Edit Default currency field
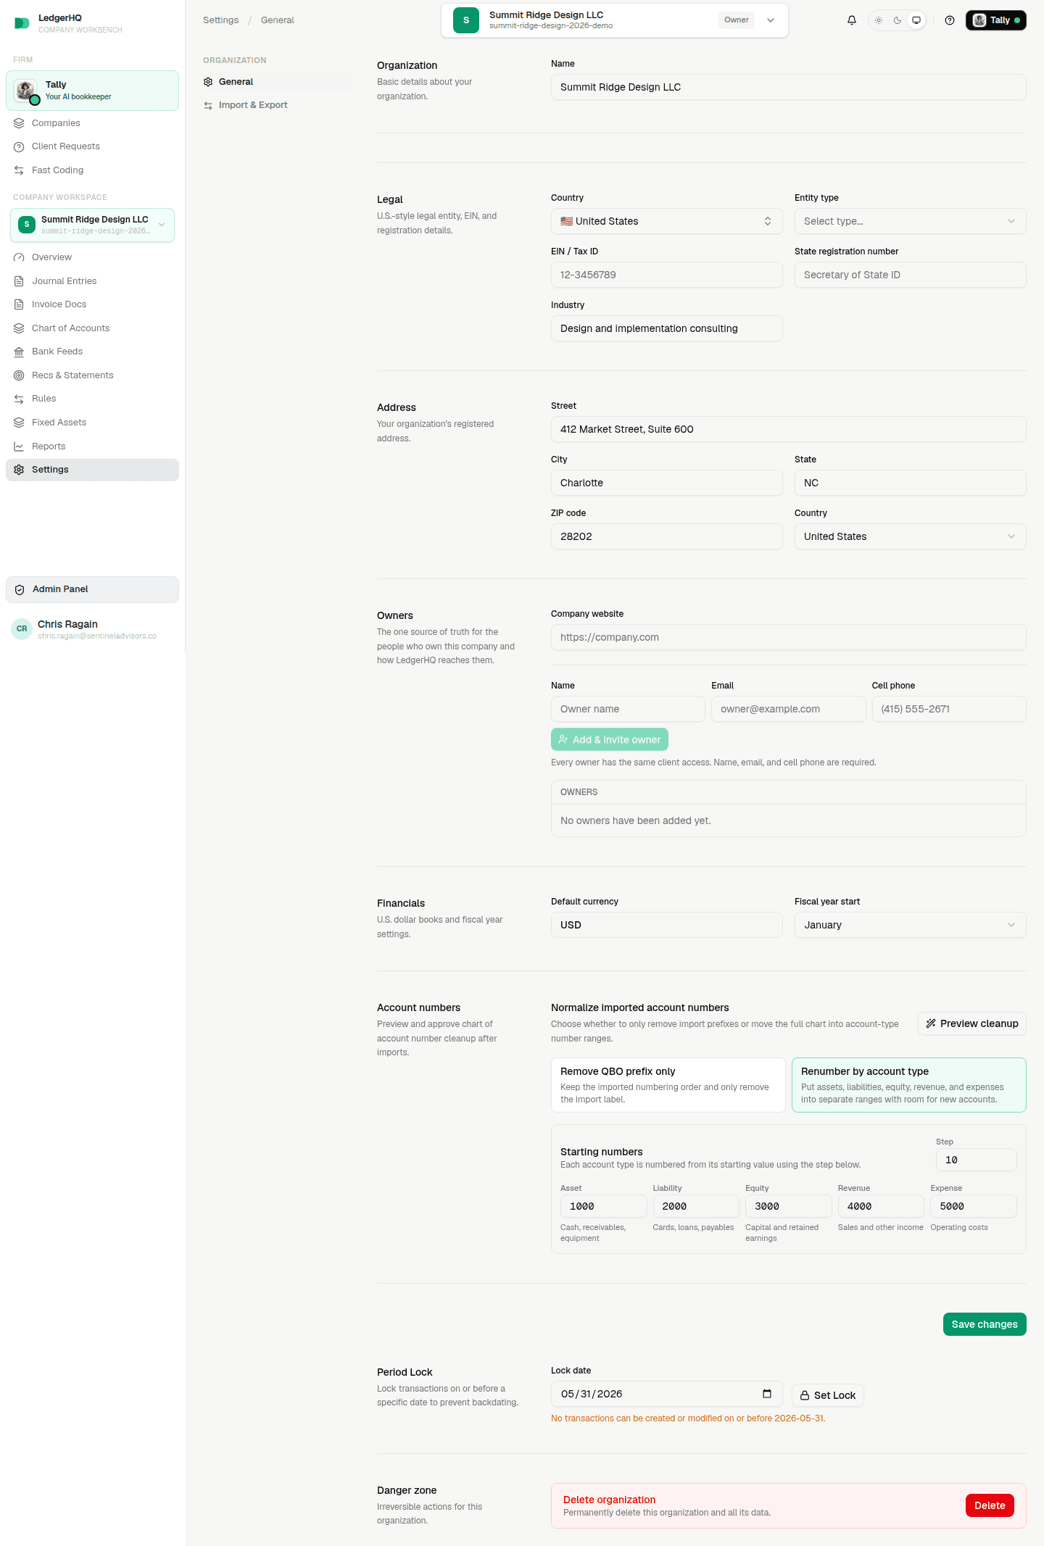The image size is (1044, 1546). coord(666,925)
